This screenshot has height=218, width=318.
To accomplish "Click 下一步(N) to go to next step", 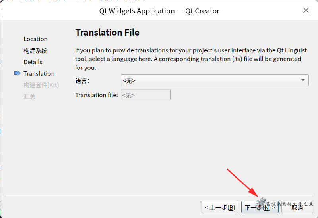I will tap(260, 207).
